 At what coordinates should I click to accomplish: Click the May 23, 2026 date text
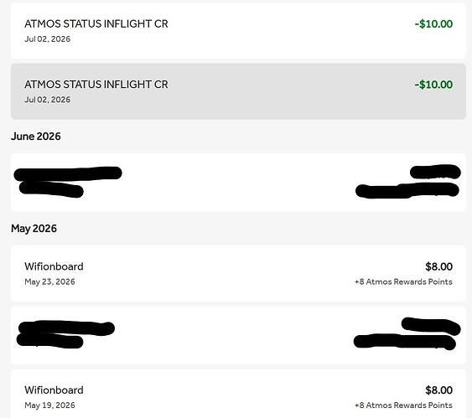[49, 281]
